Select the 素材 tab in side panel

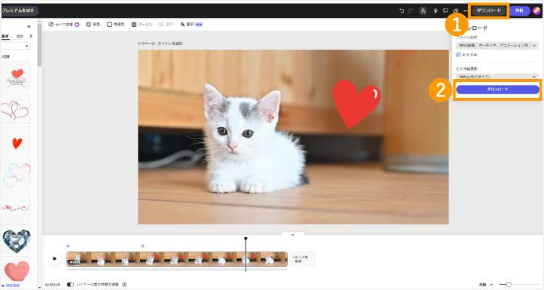point(5,36)
